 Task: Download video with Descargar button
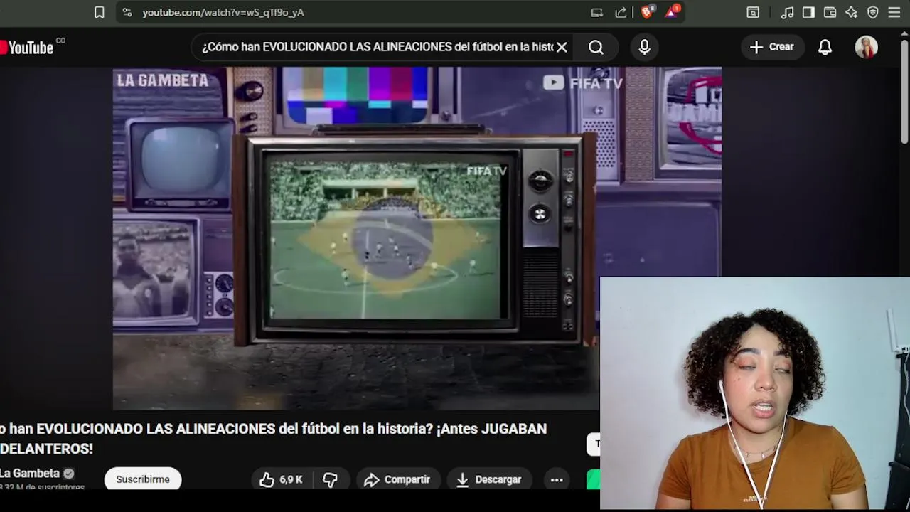(x=488, y=480)
